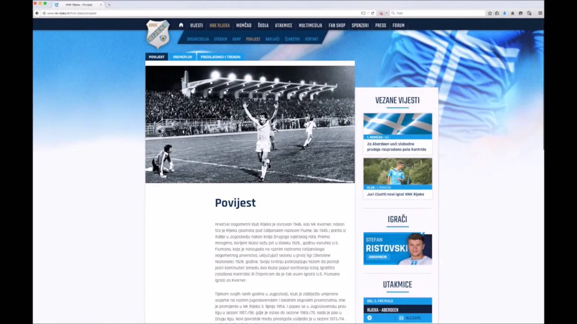Switch to the VREMEPLOV tab
This screenshot has width=577, height=324.
[x=183, y=57]
